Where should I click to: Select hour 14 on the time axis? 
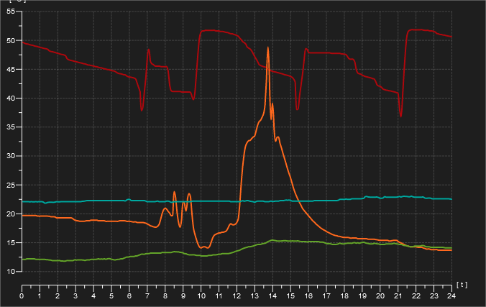pyautogui.click(x=272, y=296)
